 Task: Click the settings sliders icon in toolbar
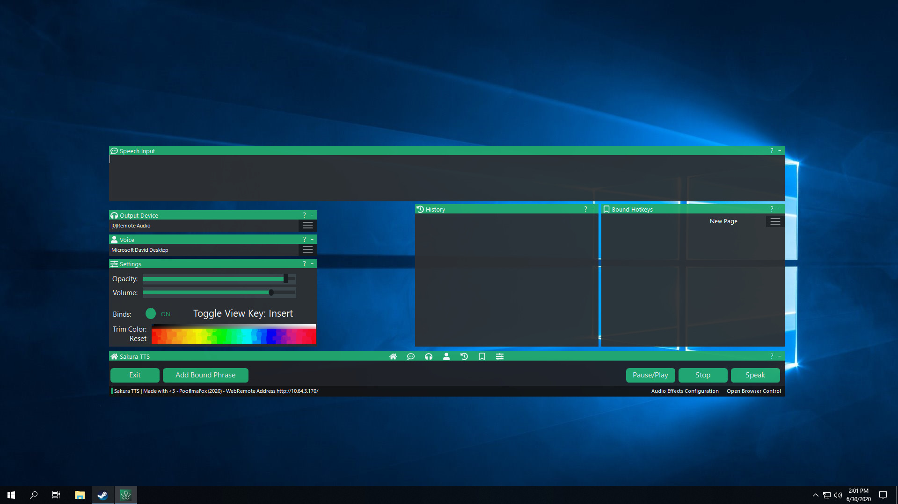(500, 356)
